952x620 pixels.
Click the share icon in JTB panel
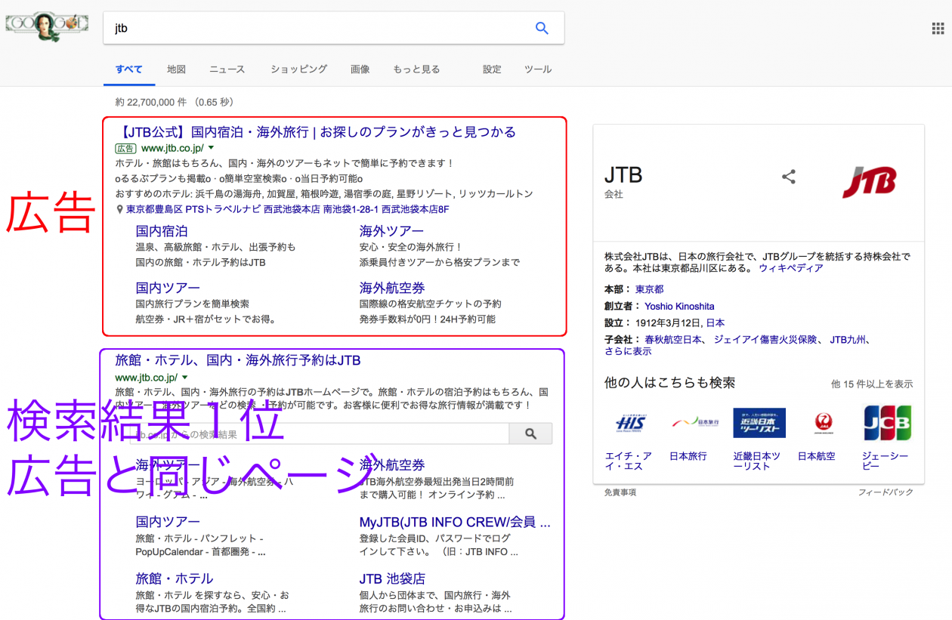pyautogui.click(x=789, y=177)
